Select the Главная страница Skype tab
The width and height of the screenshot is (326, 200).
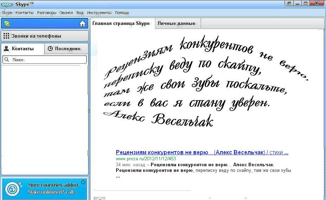121,24
